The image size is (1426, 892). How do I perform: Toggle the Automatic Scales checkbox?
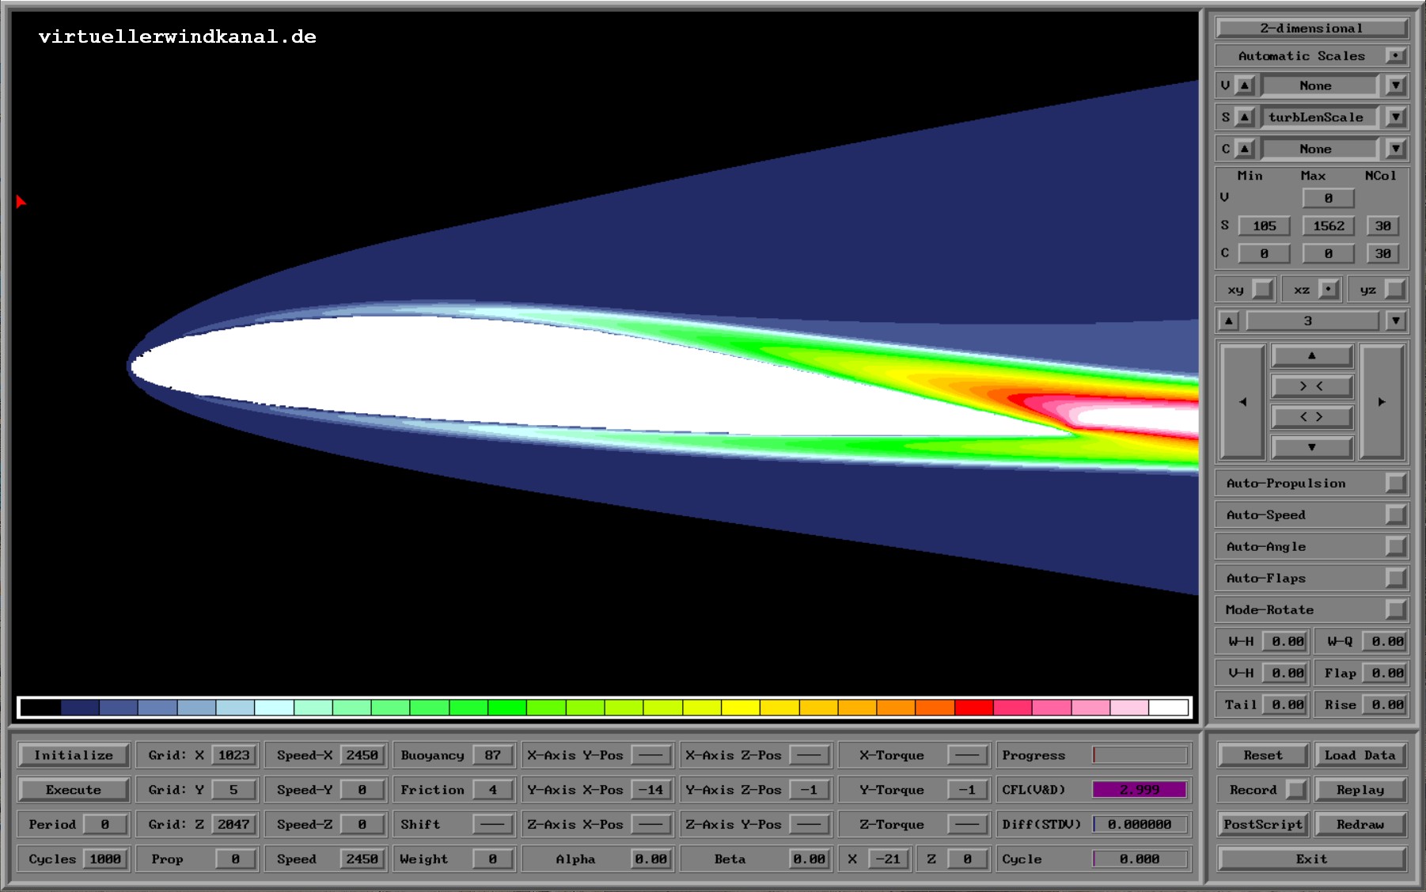[x=1396, y=56]
